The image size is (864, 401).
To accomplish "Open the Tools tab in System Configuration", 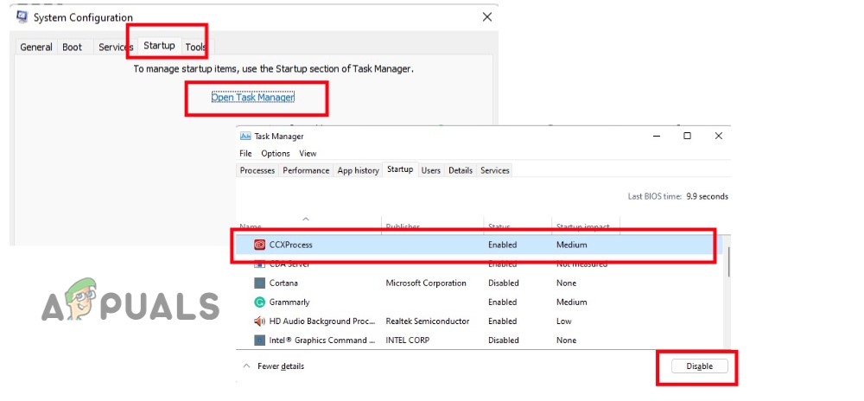I will (195, 48).
